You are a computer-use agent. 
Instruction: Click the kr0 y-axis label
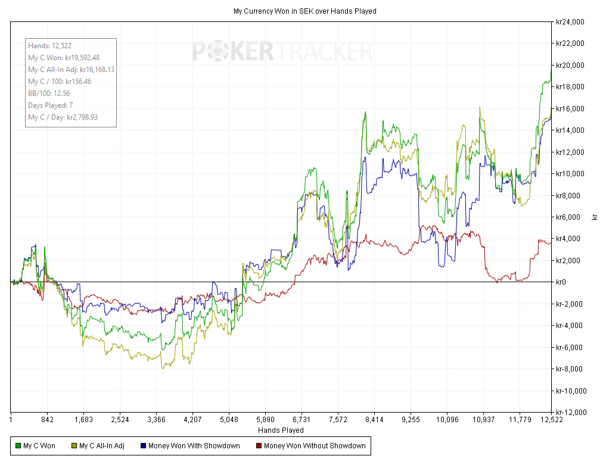560,282
